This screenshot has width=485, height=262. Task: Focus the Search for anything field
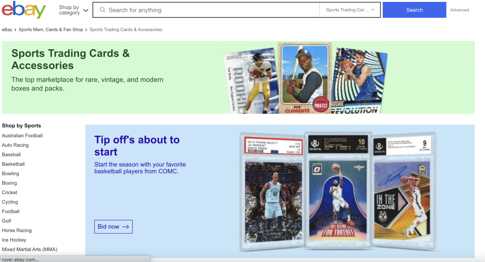pyautogui.click(x=206, y=10)
